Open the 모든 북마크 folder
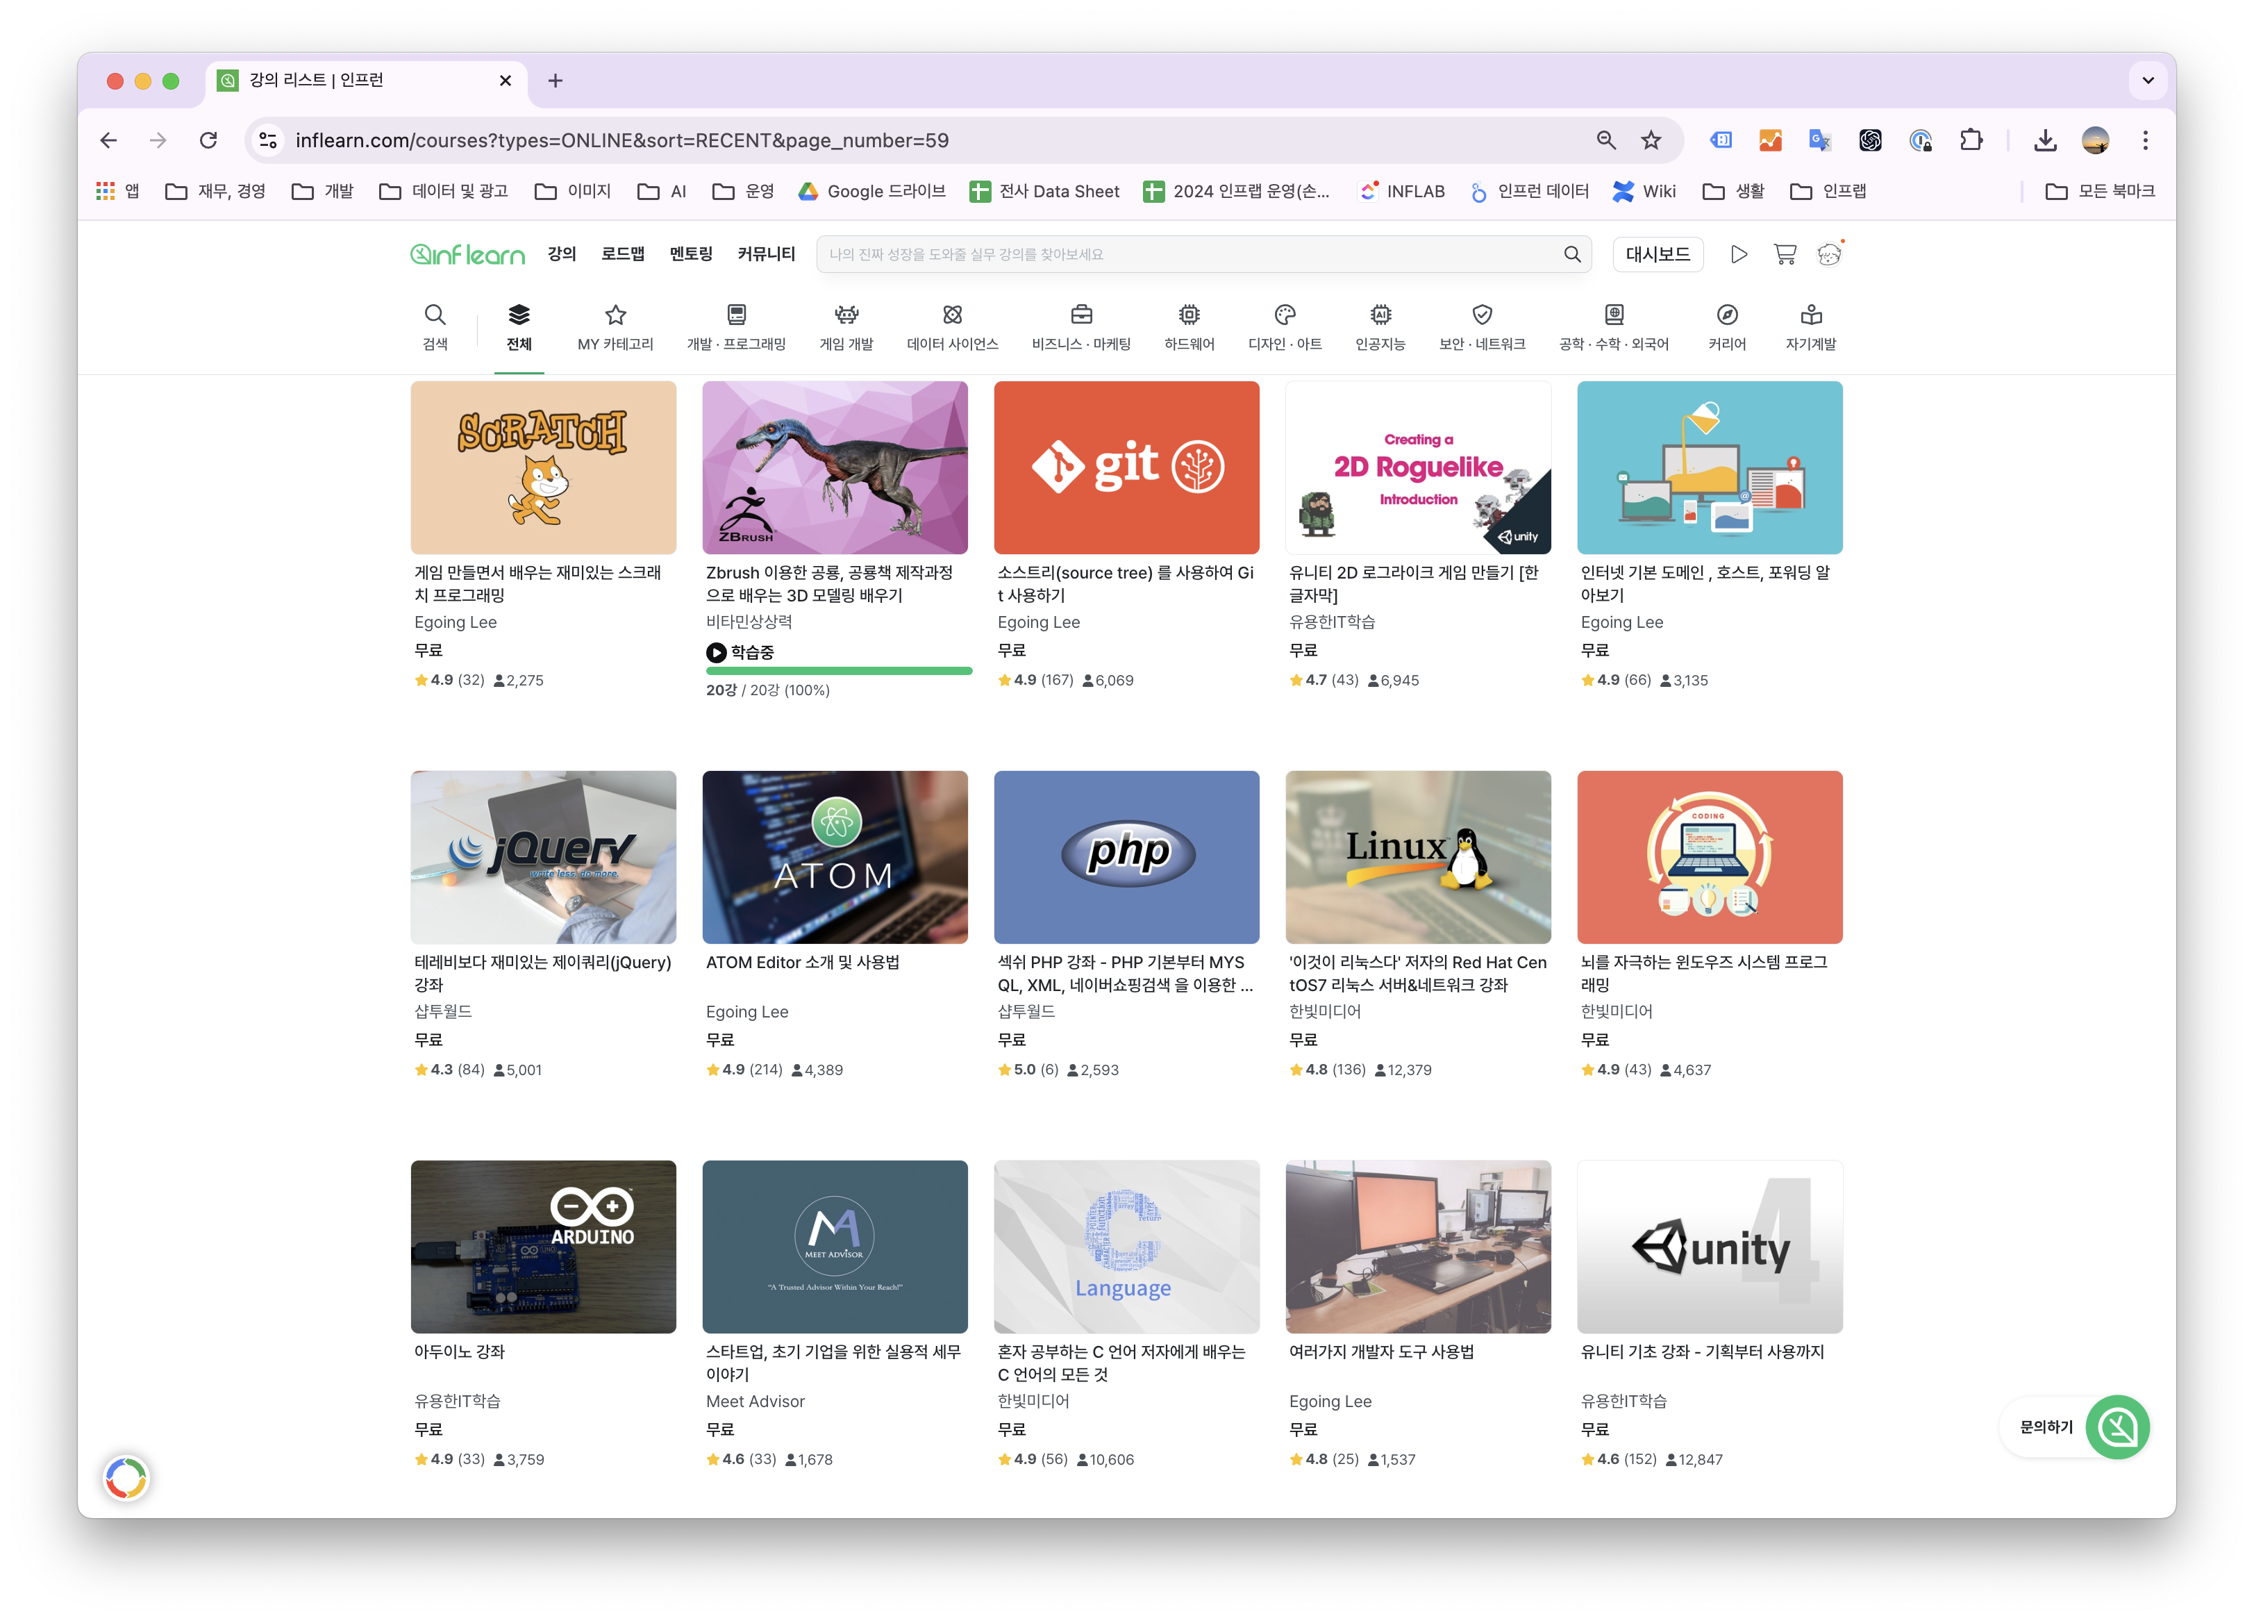 click(2100, 191)
